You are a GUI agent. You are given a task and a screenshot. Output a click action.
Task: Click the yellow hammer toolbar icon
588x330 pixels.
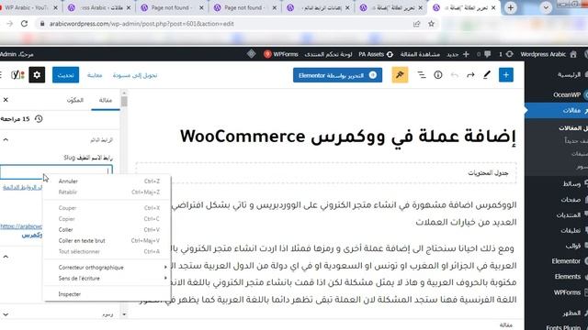pos(400,75)
